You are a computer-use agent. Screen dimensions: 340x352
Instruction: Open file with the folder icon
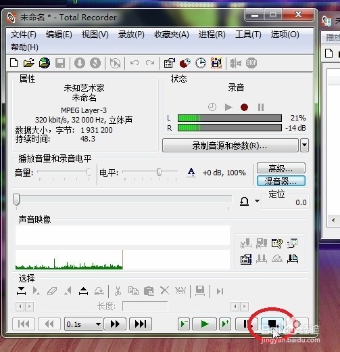point(29,63)
